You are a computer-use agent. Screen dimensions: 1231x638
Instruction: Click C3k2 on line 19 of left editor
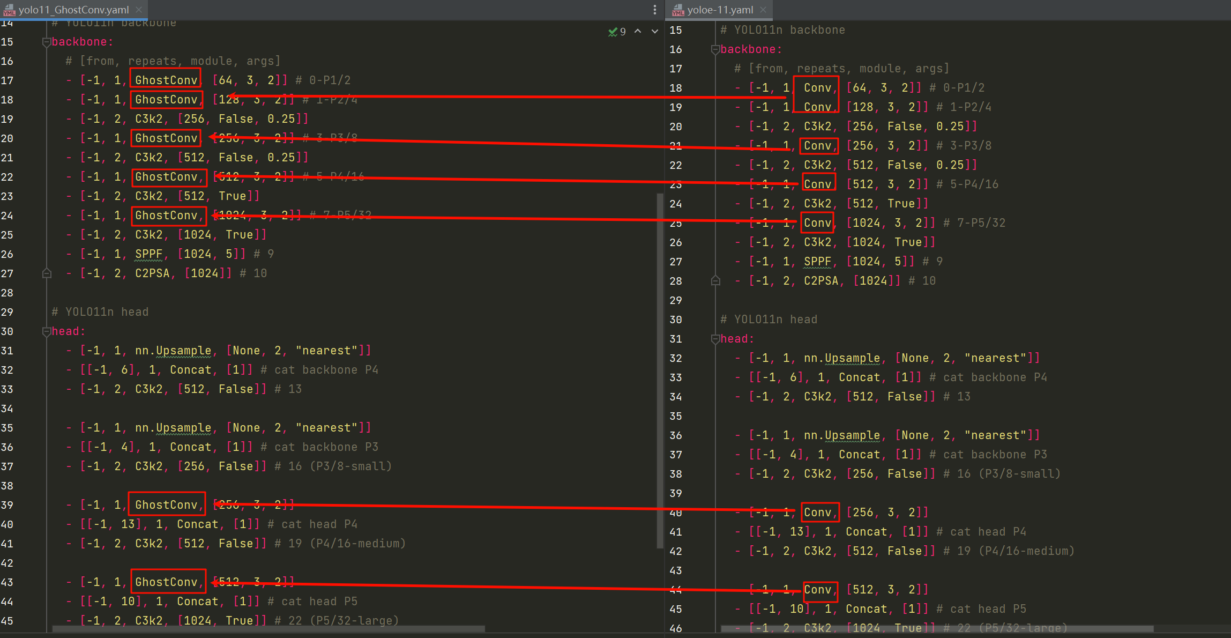[148, 119]
